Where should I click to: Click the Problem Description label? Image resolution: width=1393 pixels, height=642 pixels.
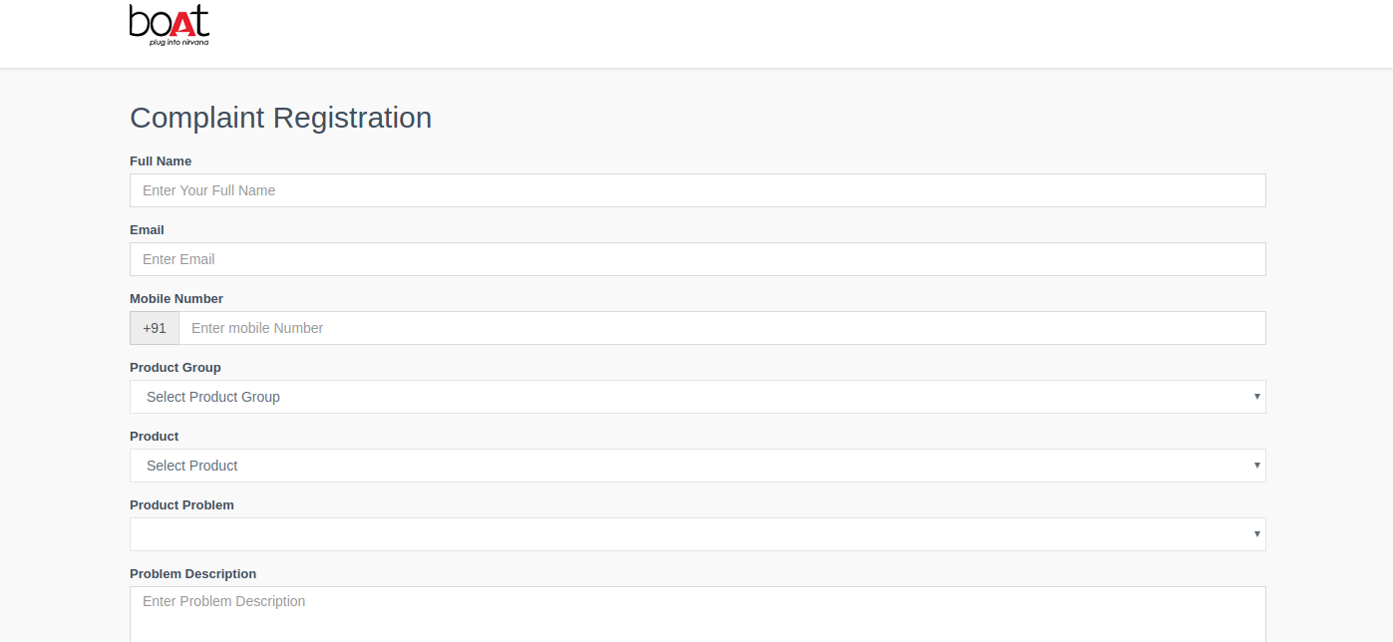click(192, 574)
